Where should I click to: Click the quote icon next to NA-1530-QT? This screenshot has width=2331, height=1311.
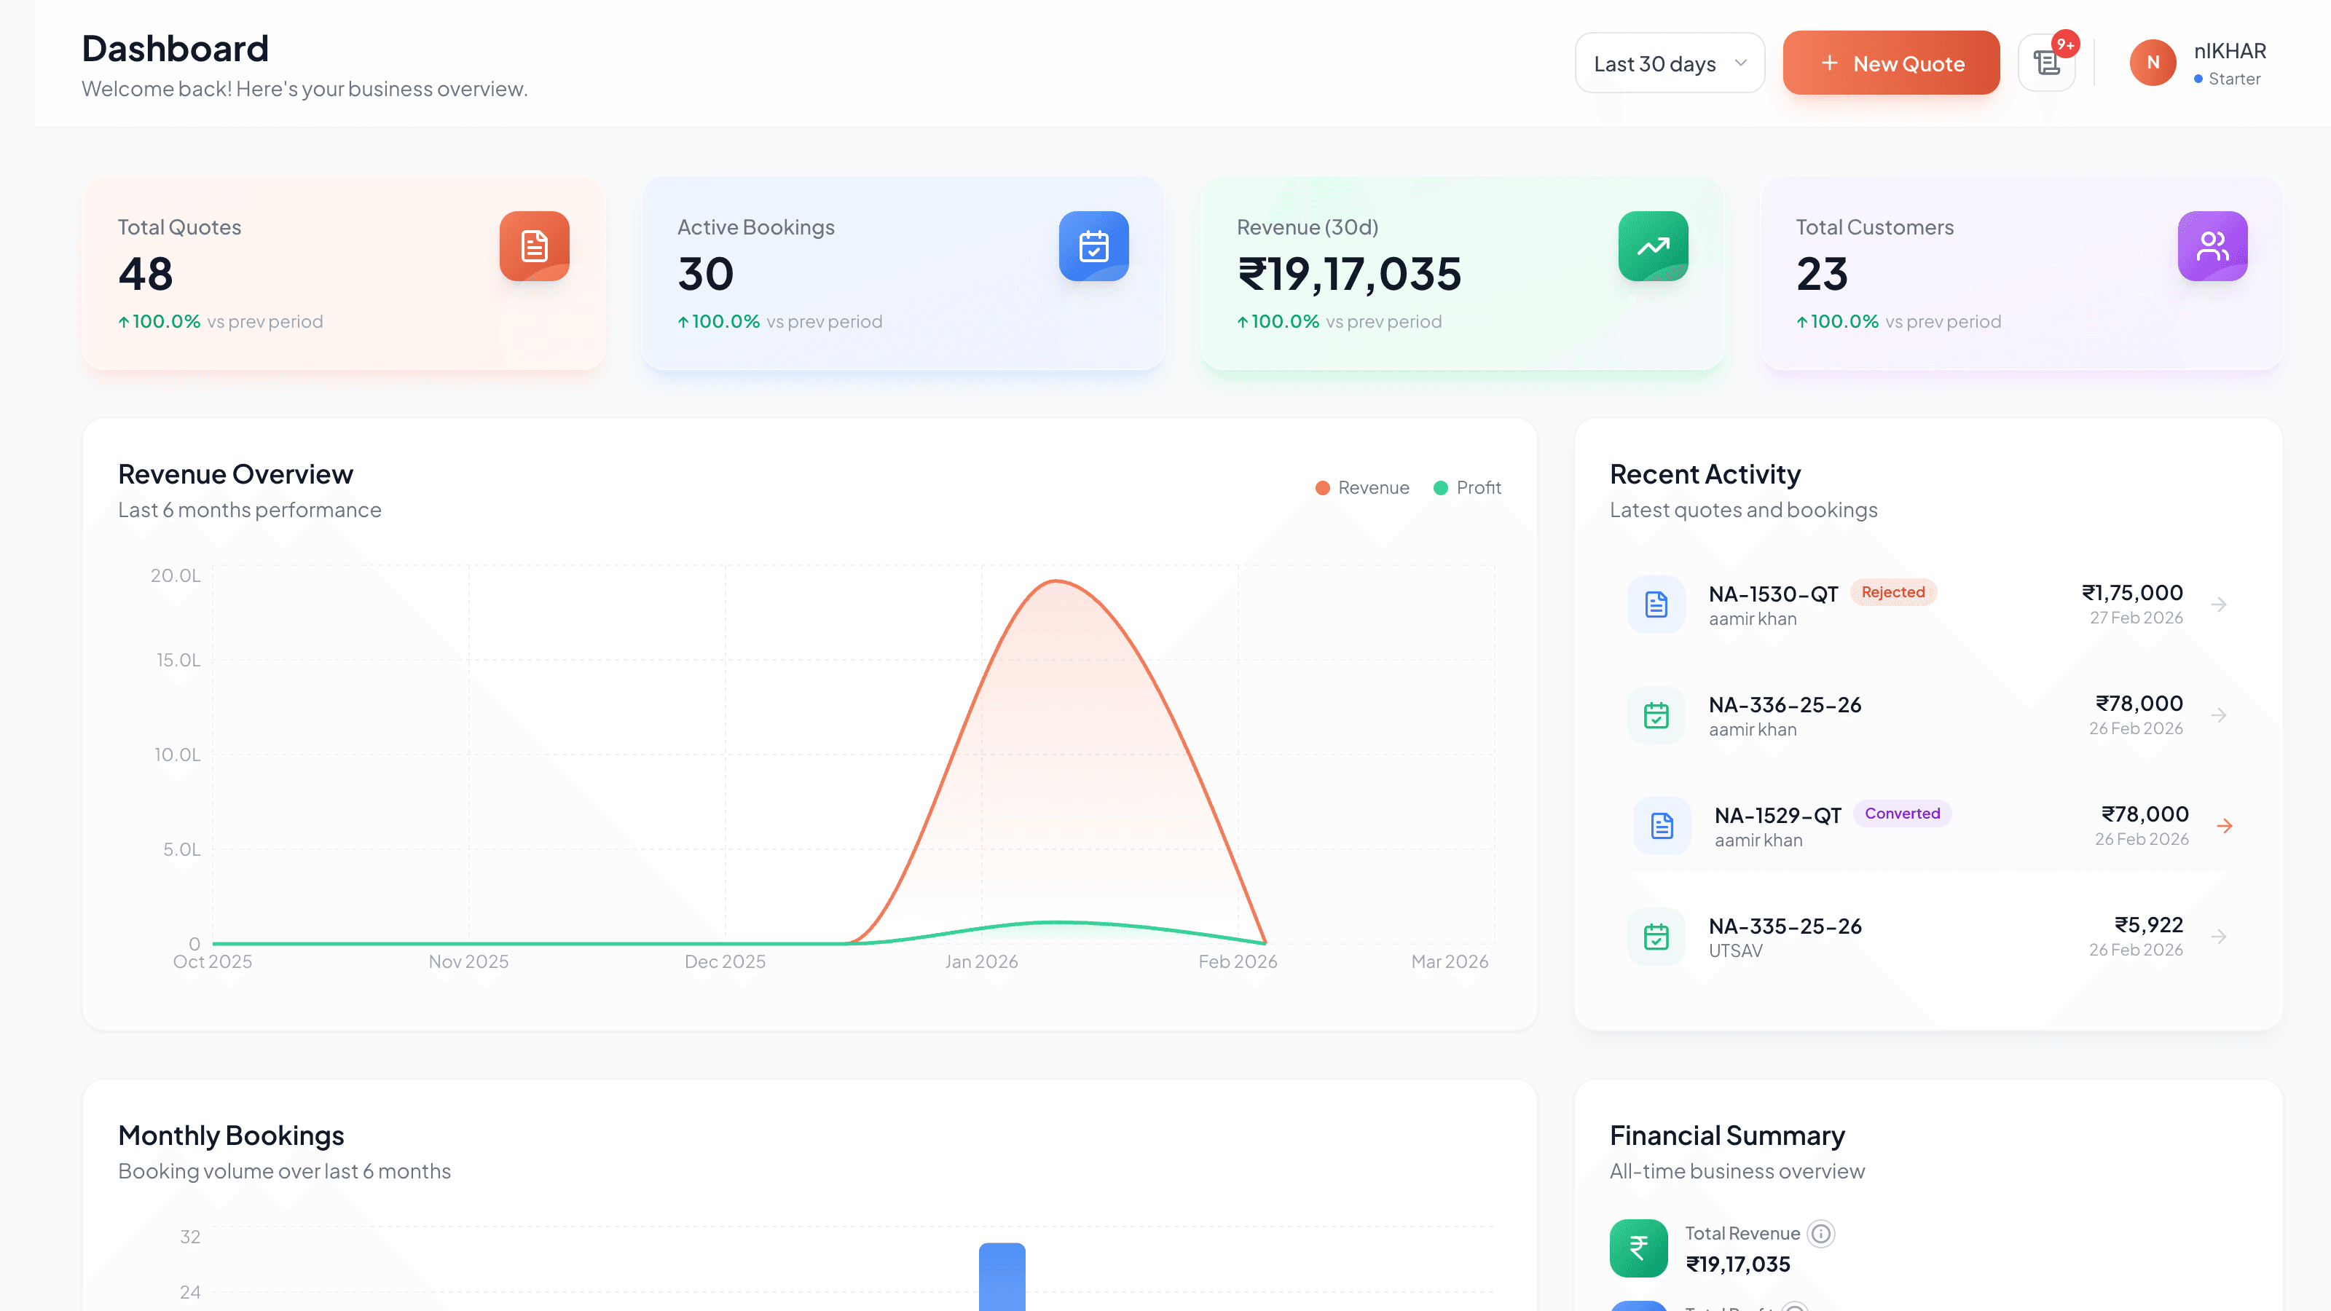(x=1656, y=604)
